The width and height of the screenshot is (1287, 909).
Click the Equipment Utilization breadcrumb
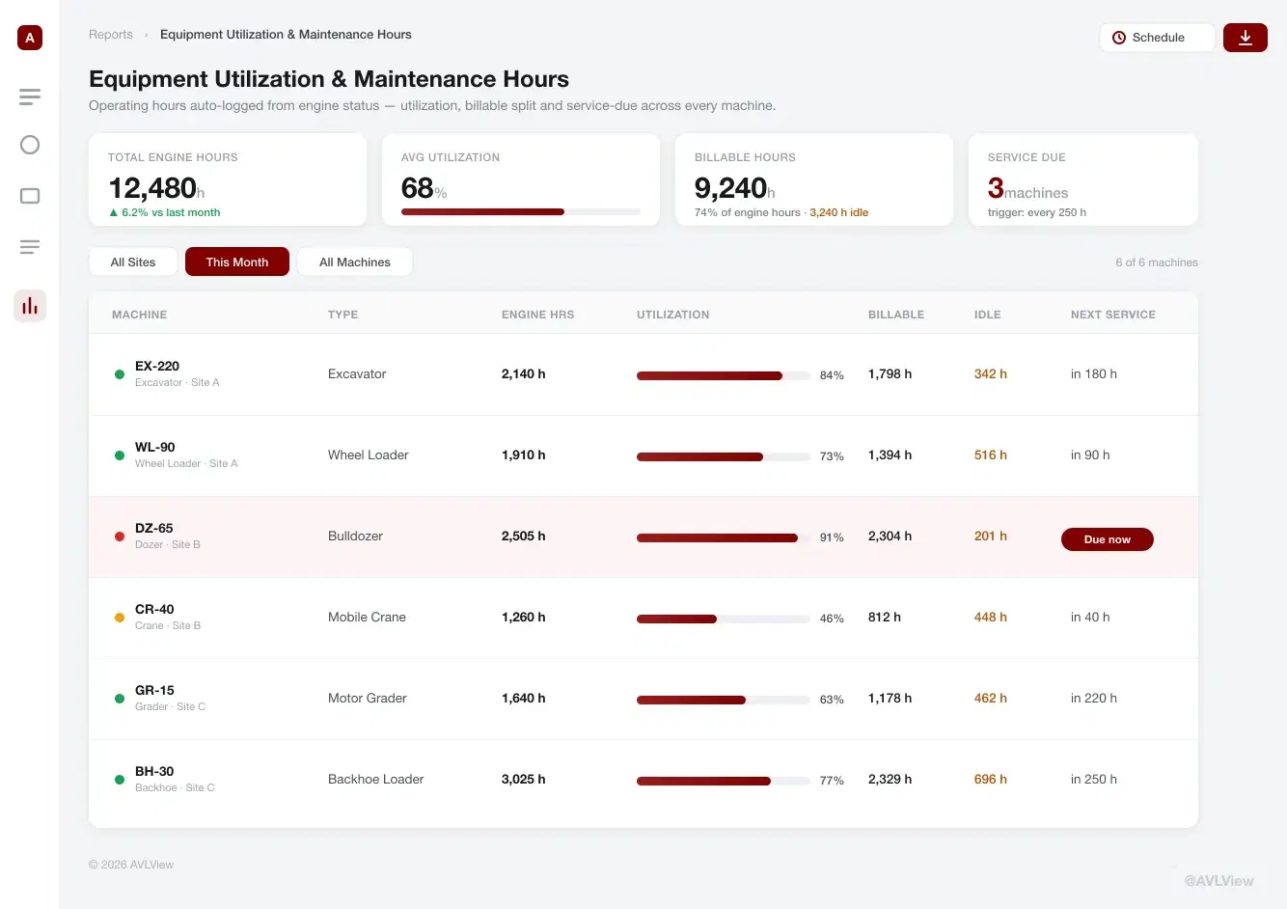[286, 35]
